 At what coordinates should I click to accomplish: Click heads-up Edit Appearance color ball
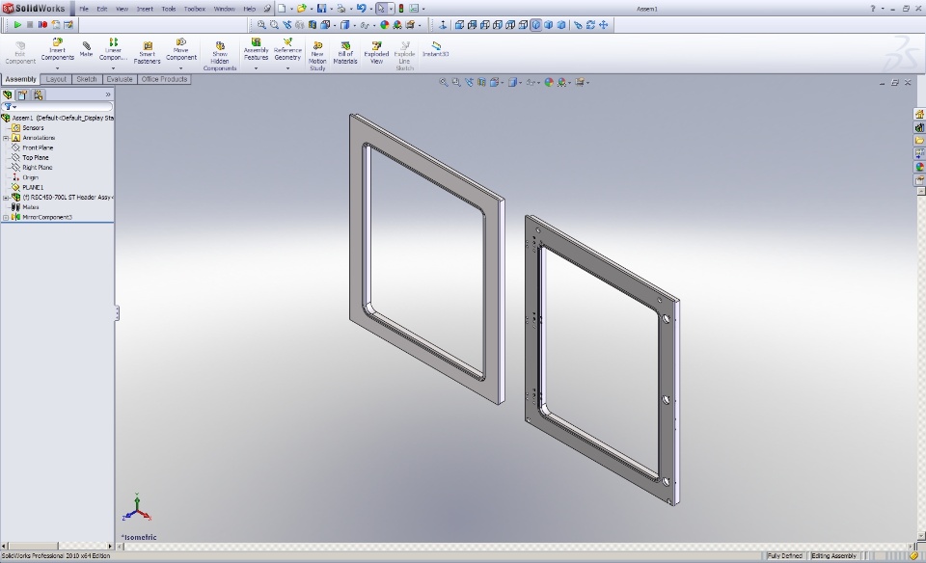pos(549,82)
